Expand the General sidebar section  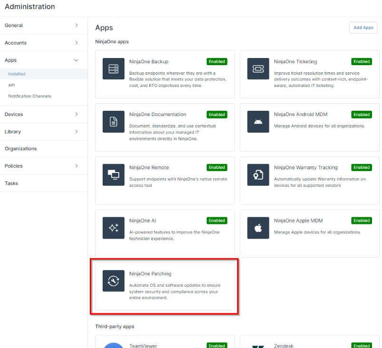(x=76, y=26)
